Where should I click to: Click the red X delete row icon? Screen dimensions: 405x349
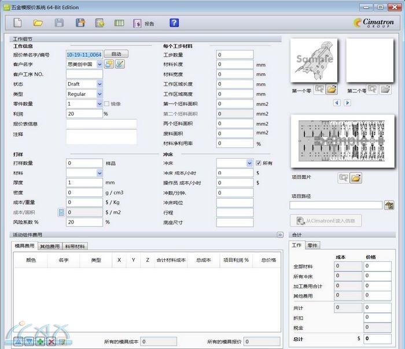[51, 342]
